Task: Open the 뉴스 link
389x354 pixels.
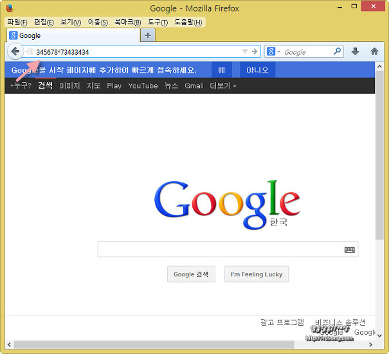Action: pos(171,85)
